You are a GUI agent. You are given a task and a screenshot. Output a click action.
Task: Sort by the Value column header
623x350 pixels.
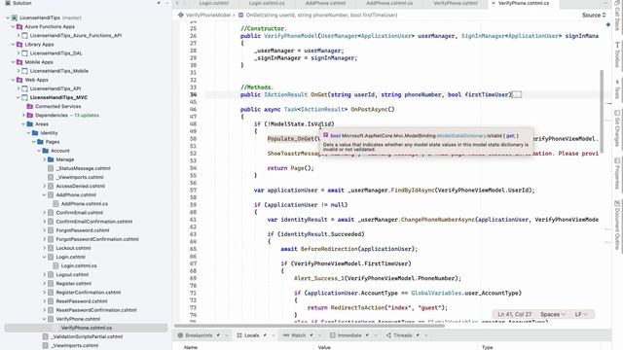click(x=324, y=347)
